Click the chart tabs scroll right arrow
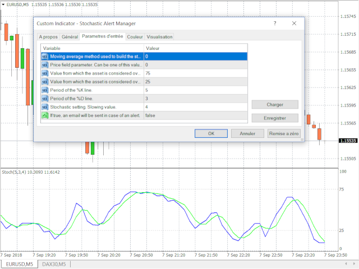This screenshot has width=359, height=269. (x=355, y=264)
